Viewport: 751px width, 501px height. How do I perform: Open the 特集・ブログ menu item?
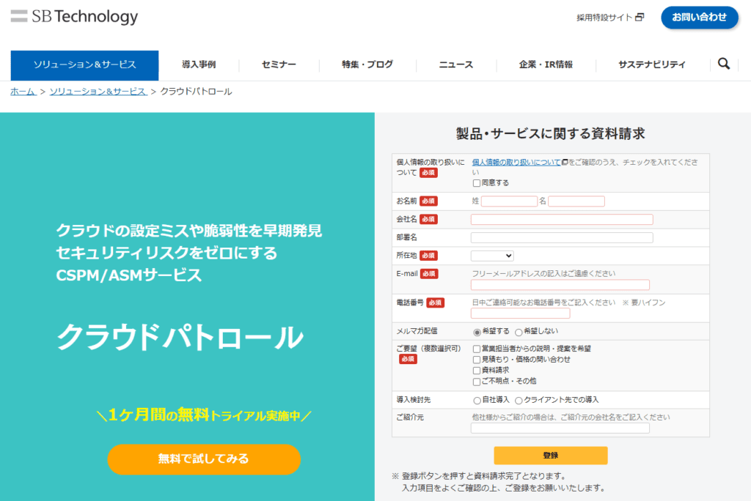coord(367,64)
